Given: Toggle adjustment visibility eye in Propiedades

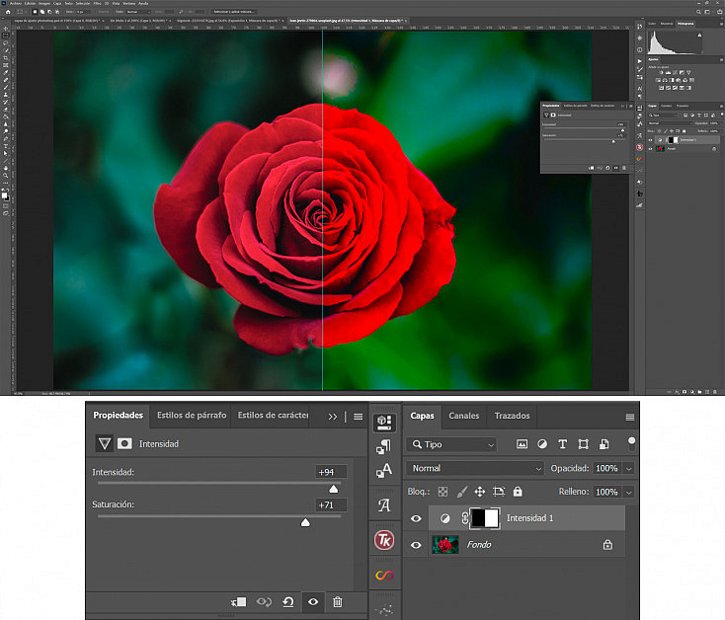Looking at the screenshot, I should (313, 601).
